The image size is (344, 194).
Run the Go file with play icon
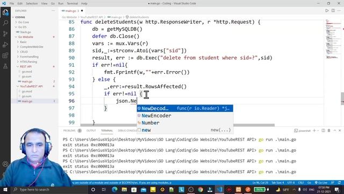pyautogui.click(x=327, y=11)
